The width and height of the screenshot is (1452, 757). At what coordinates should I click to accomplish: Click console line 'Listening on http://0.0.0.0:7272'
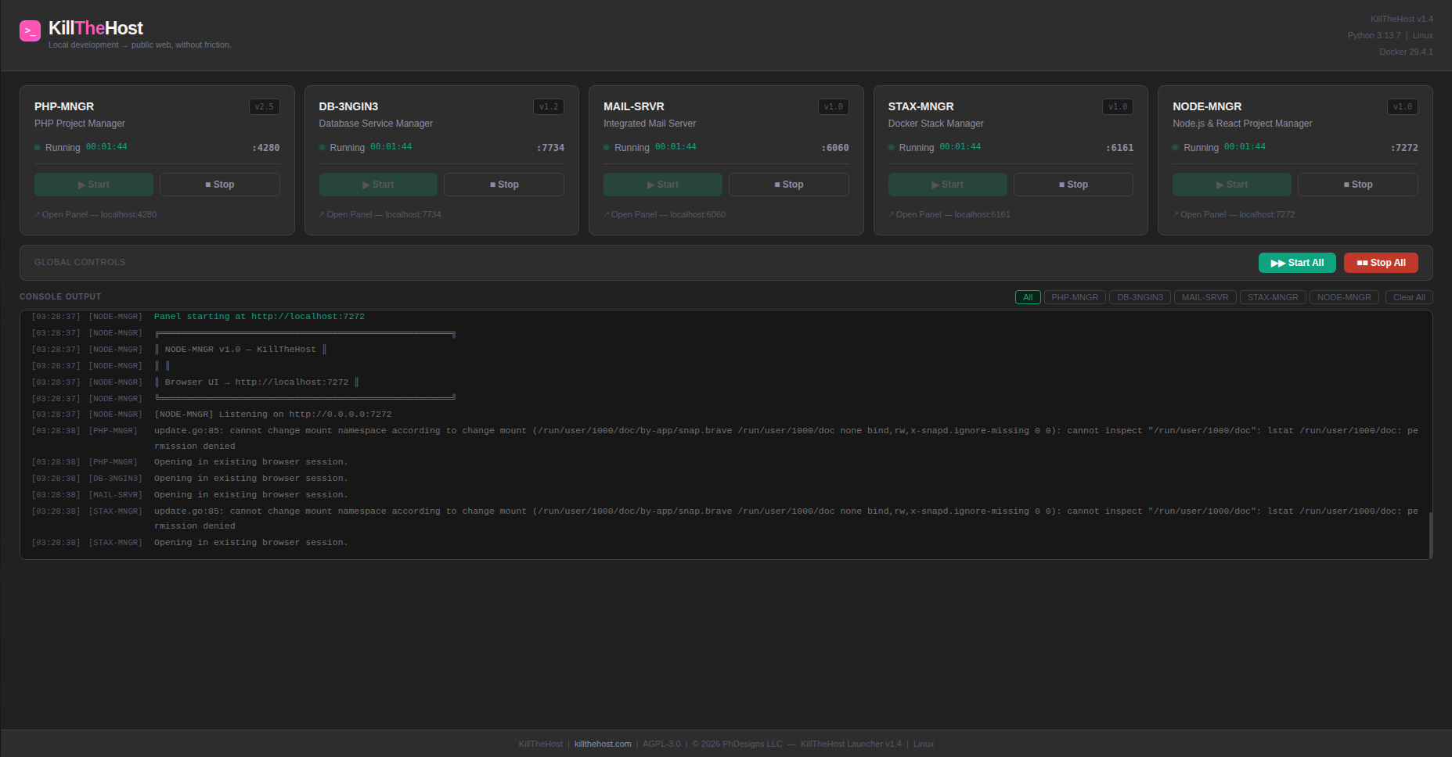point(273,414)
